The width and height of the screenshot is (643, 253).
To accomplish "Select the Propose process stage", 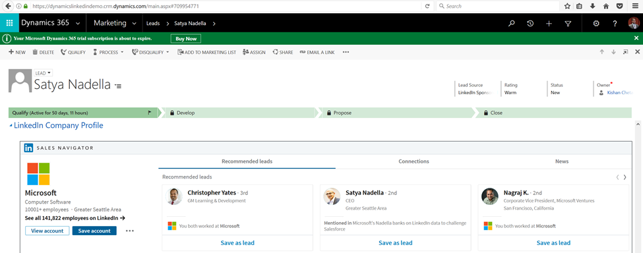I will (x=398, y=113).
